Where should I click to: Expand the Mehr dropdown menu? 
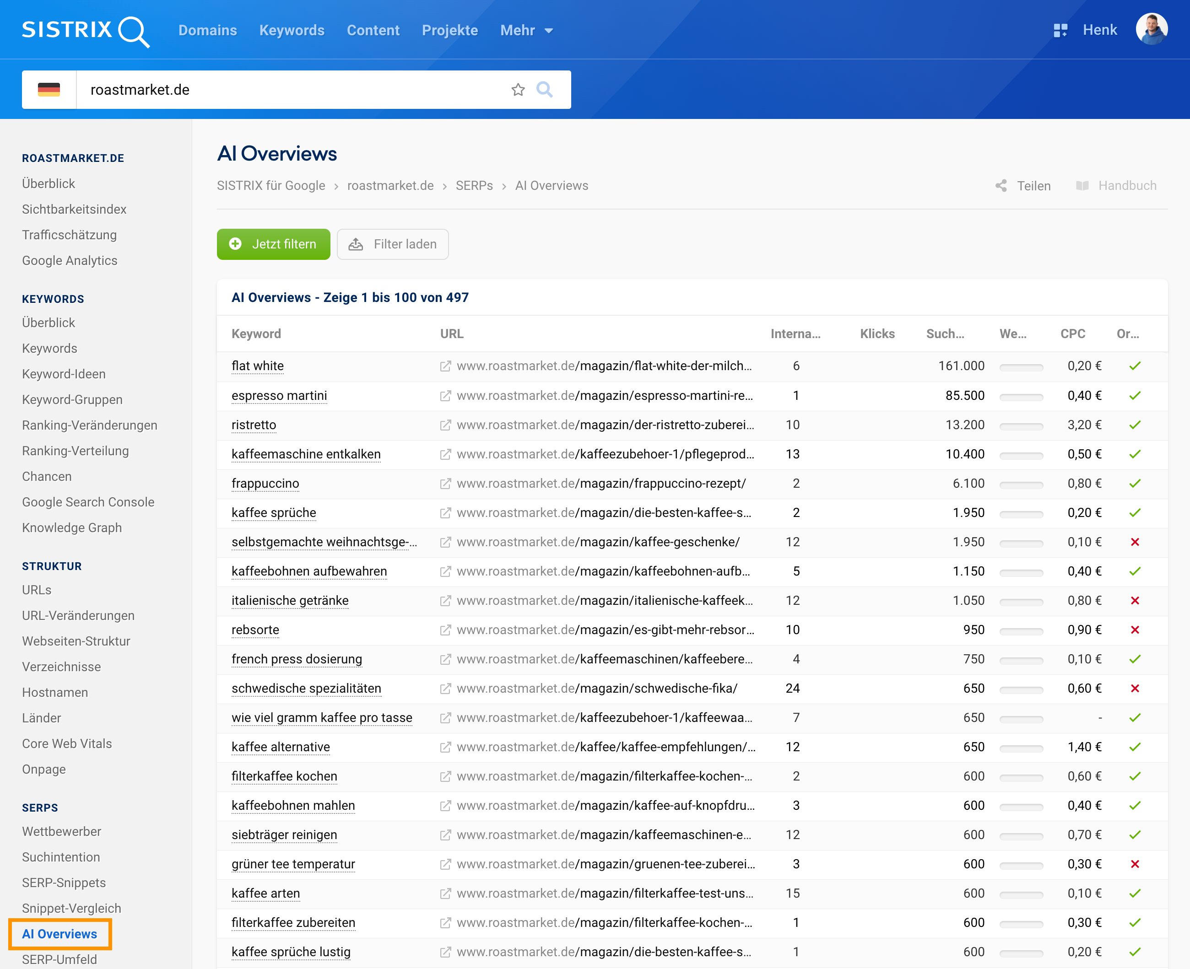(526, 31)
